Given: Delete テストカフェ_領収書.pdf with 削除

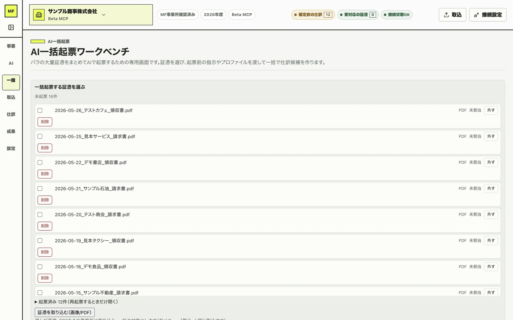Looking at the screenshot, I should [45, 122].
